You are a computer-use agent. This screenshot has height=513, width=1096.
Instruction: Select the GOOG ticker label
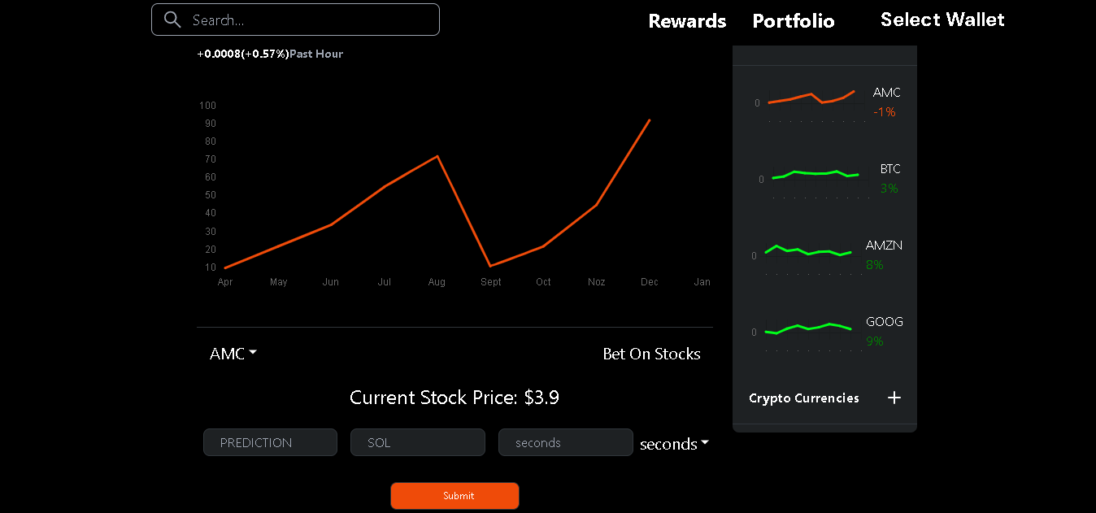[x=884, y=322]
